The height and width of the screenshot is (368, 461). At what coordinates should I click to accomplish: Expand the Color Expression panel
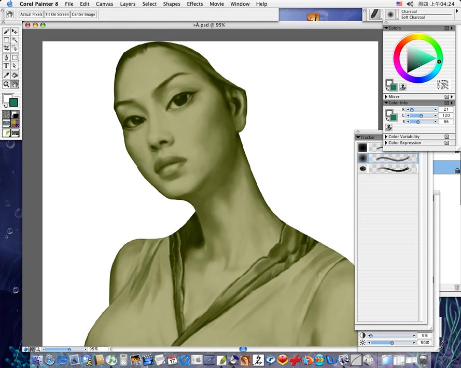[386, 143]
